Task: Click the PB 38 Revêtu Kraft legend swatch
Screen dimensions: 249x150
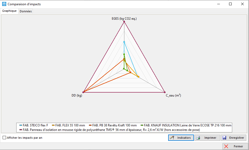Action: [90, 125]
